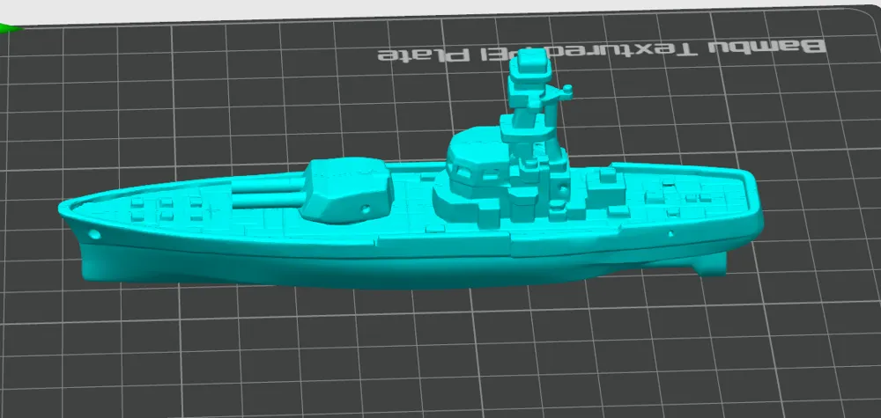Click the round porthole near the bow
This screenshot has width=881, height=418.
[94, 234]
